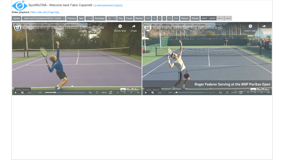Image resolution: width=284 pixels, height=160 pixels.
Task: Open the Roger Federer Serves video title
Action: tap(188, 28)
